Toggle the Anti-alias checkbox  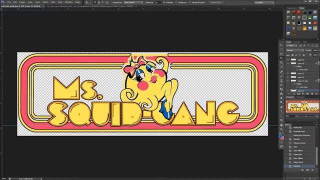click(x=164, y=2)
